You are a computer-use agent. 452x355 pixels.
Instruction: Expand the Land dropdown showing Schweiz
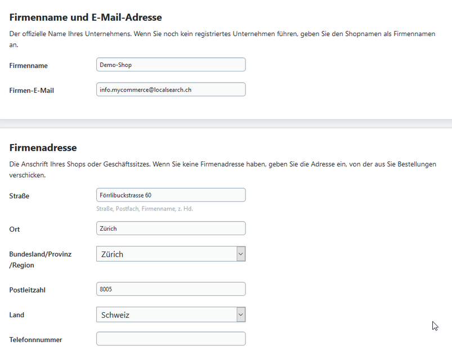pos(171,315)
